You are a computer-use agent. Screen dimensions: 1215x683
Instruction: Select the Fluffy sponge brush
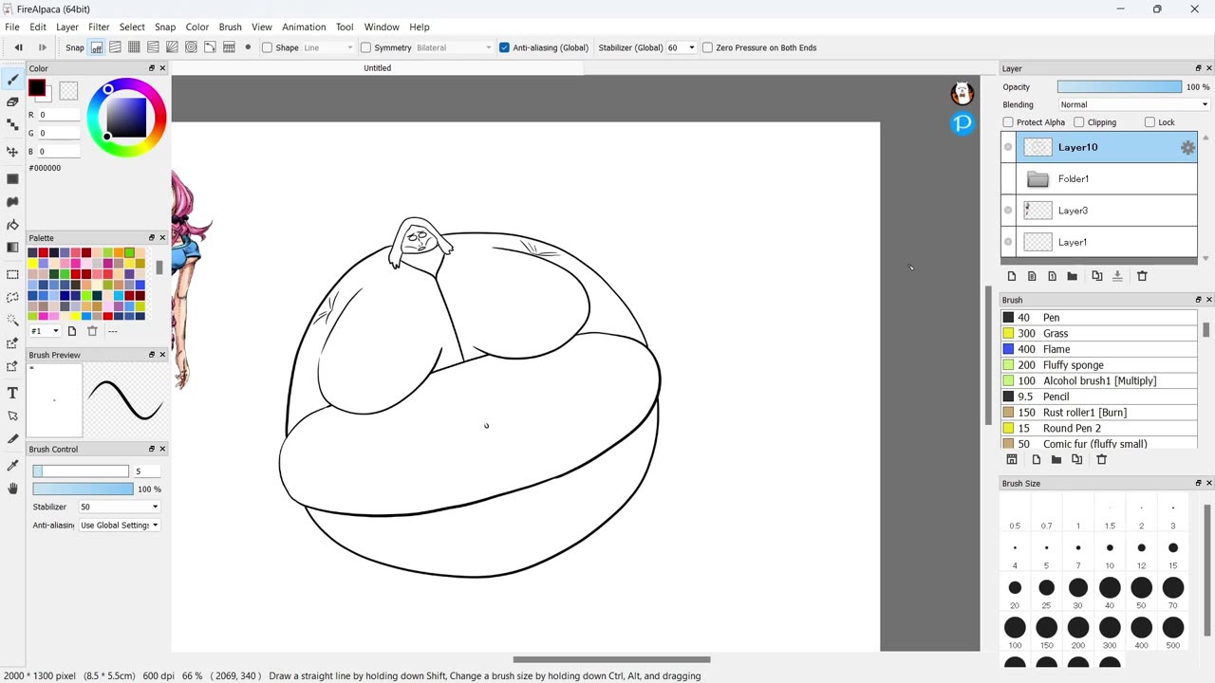[1099, 365]
